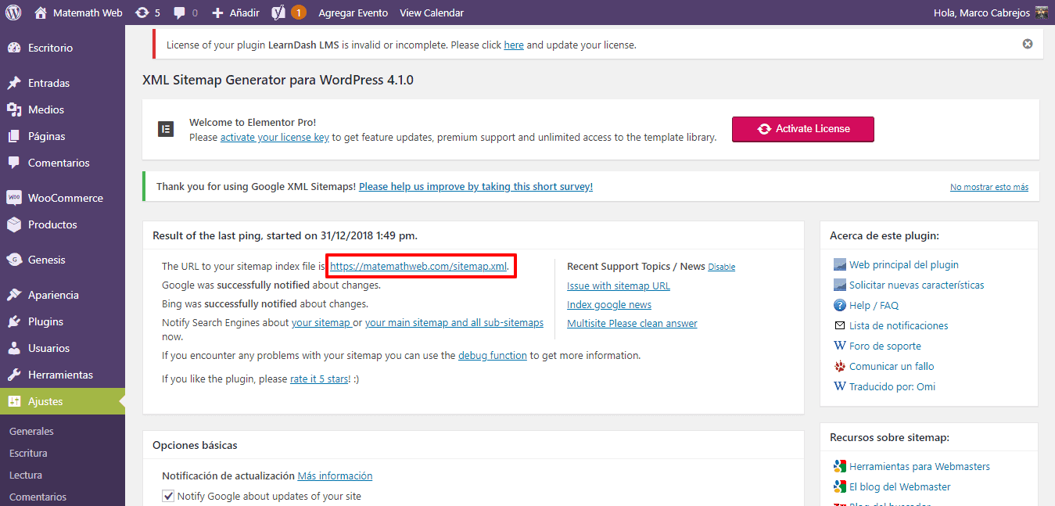Viewport: 1055px width, 506px height.
Task: Click 'No mostrar esto más' link
Action: coord(989,187)
